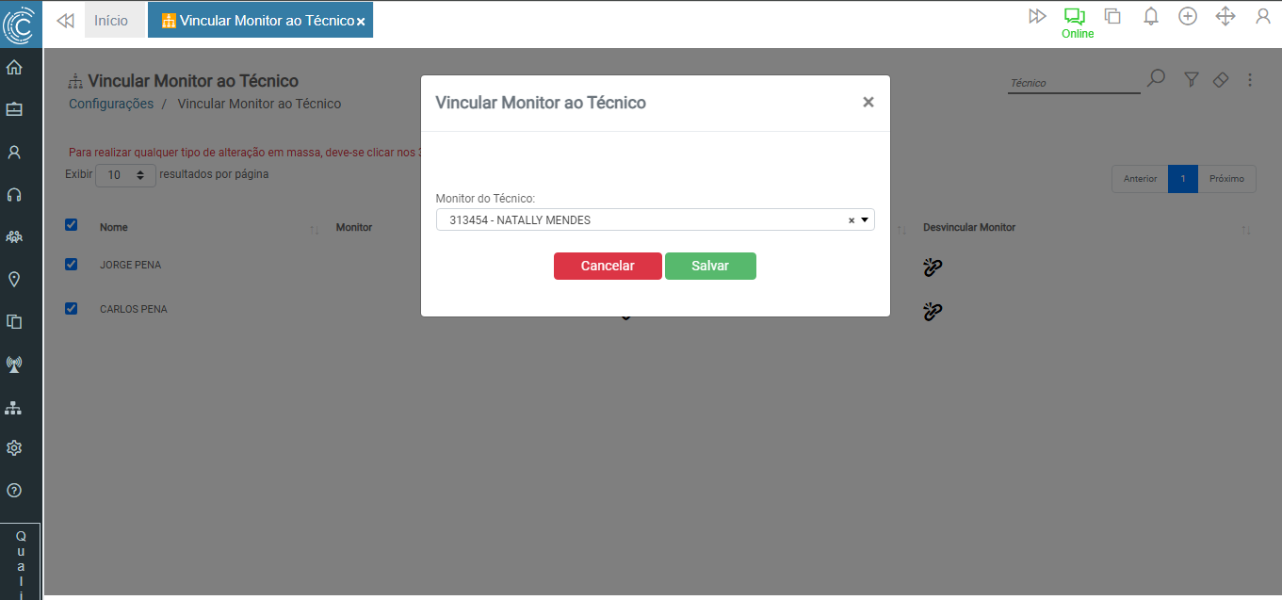The image size is (1282, 600).
Task: Click the unlink chain icon for JORGE PENA
Action: tap(933, 268)
